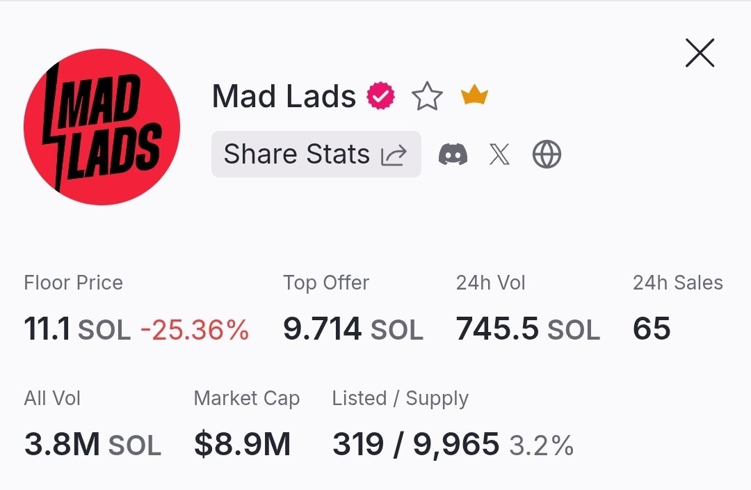Image resolution: width=751 pixels, height=490 pixels.
Task: Click the share arrow icon in Share Stats
Action: tap(393, 155)
